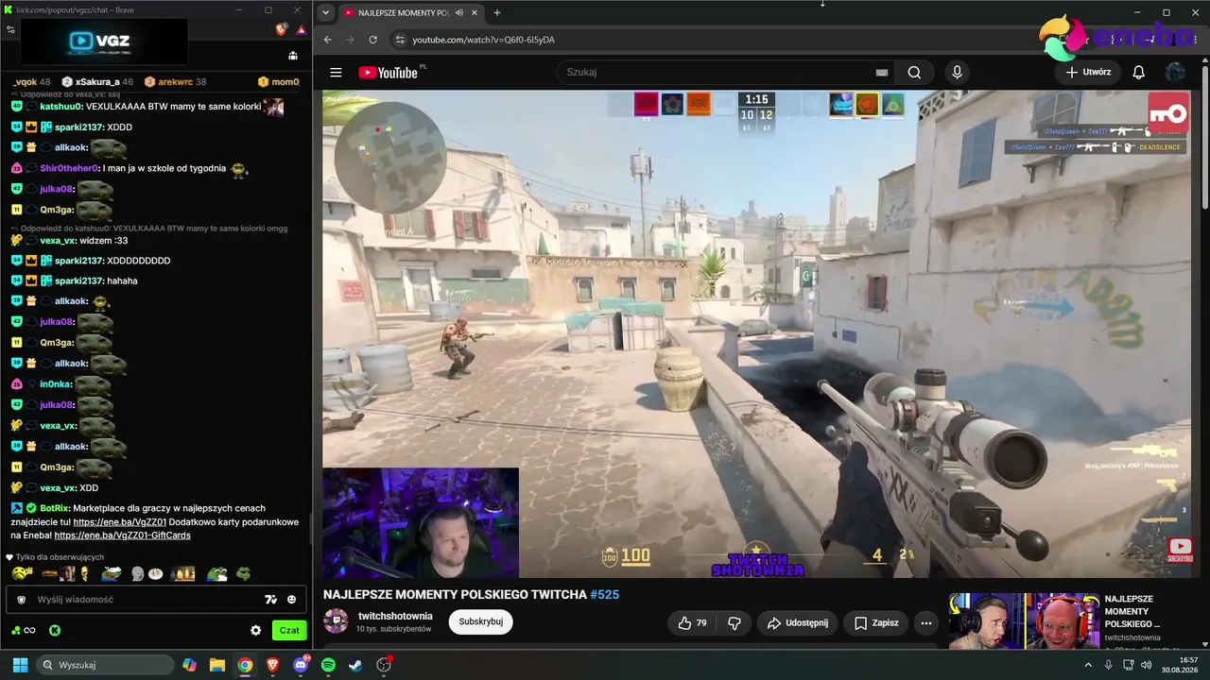Open the on-screen keyboard in YouTube search
This screenshot has height=680, width=1210.
[882, 73]
